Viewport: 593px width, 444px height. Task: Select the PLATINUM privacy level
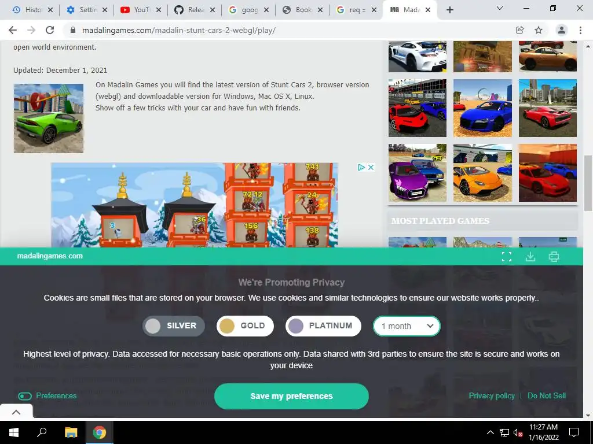point(323,326)
